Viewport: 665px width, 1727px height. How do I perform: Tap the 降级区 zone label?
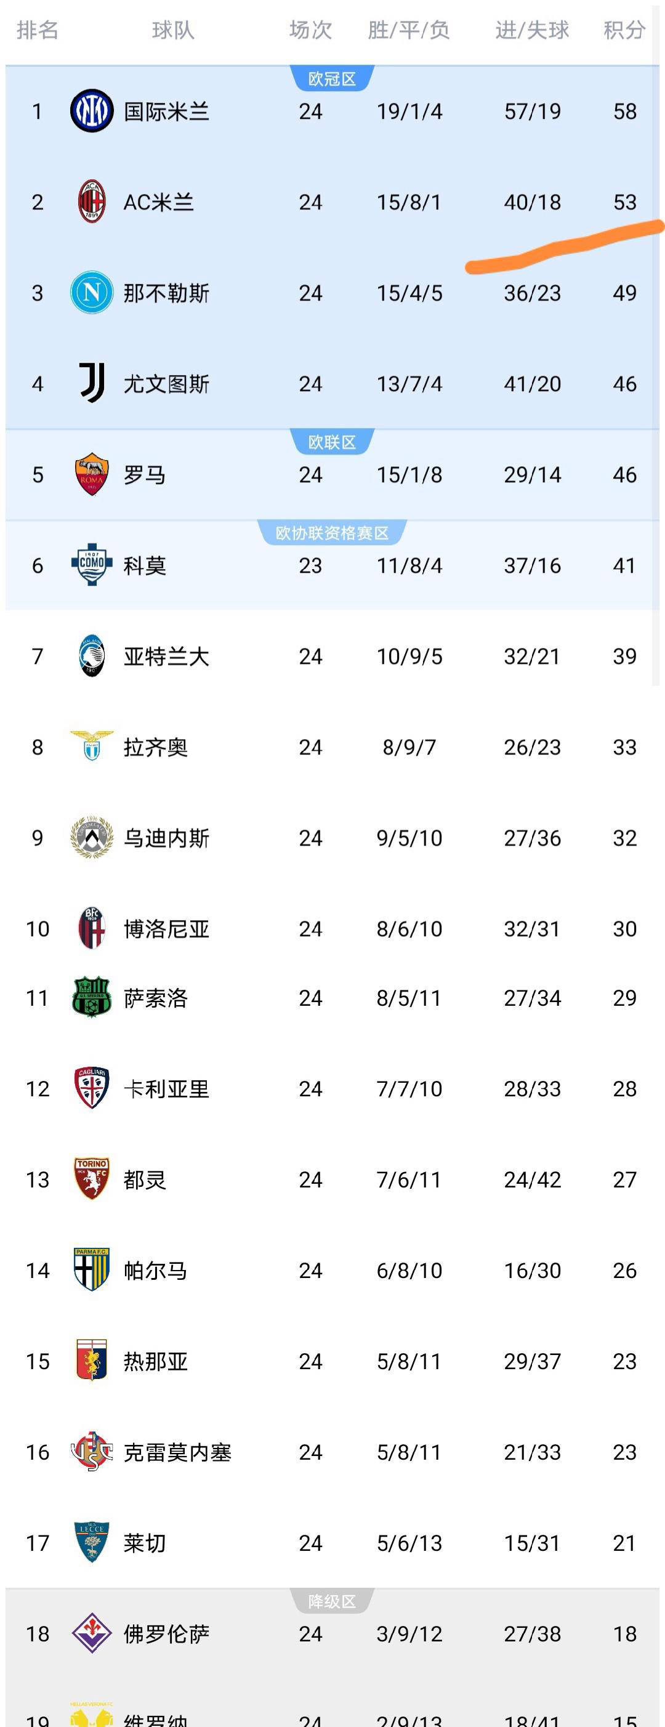point(332,1601)
